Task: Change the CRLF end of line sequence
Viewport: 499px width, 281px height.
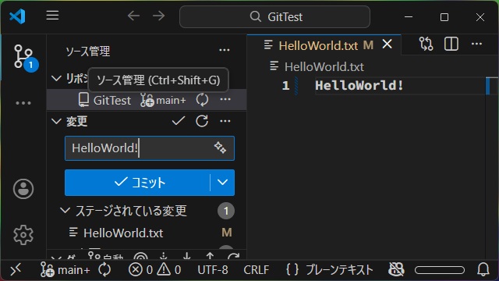Action: click(x=257, y=270)
